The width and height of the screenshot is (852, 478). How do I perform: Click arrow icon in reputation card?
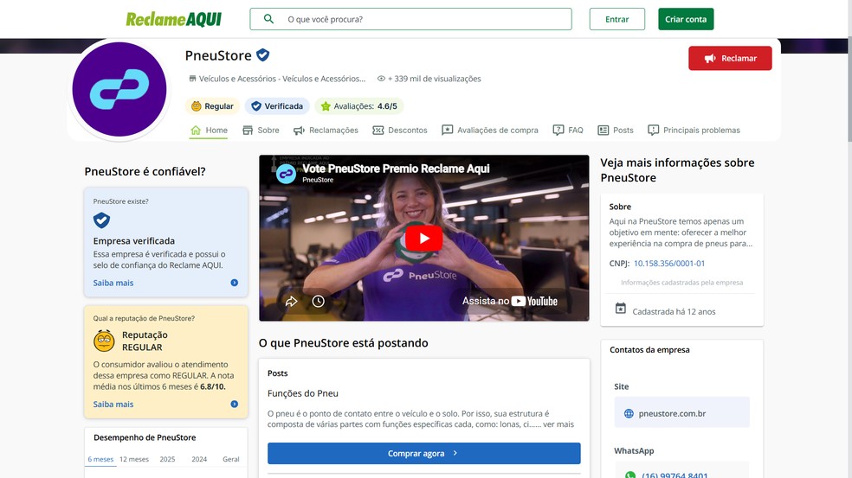[x=234, y=405]
